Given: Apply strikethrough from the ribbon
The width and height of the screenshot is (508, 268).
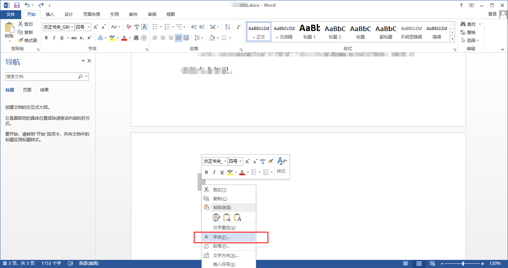Looking at the screenshot, I should [x=74, y=38].
